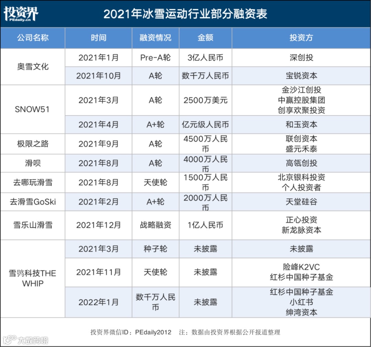This screenshot has height=347, width=371.
Task: Click the date 2021年10月
Action: click(x=99, y=76)
